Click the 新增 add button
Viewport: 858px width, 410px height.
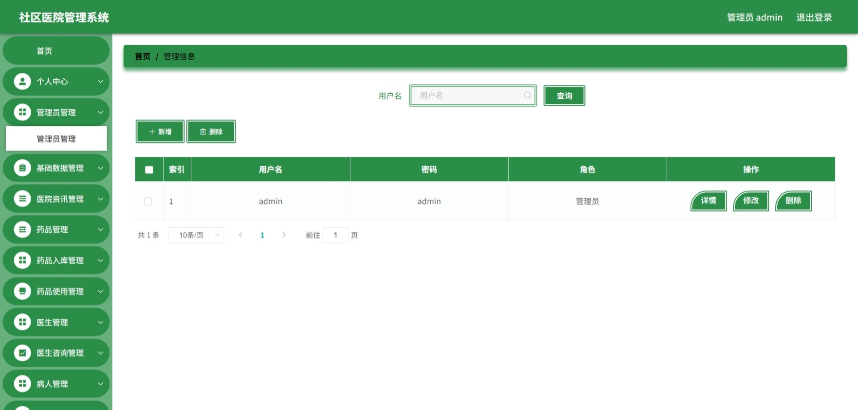(x=160, y=132)
